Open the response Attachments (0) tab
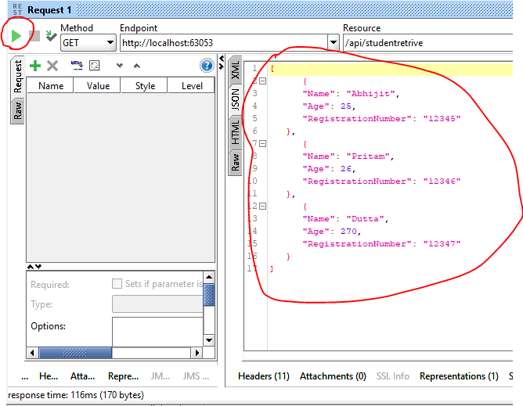The width and height of the screenshot is (523, 406). [333, 376]
